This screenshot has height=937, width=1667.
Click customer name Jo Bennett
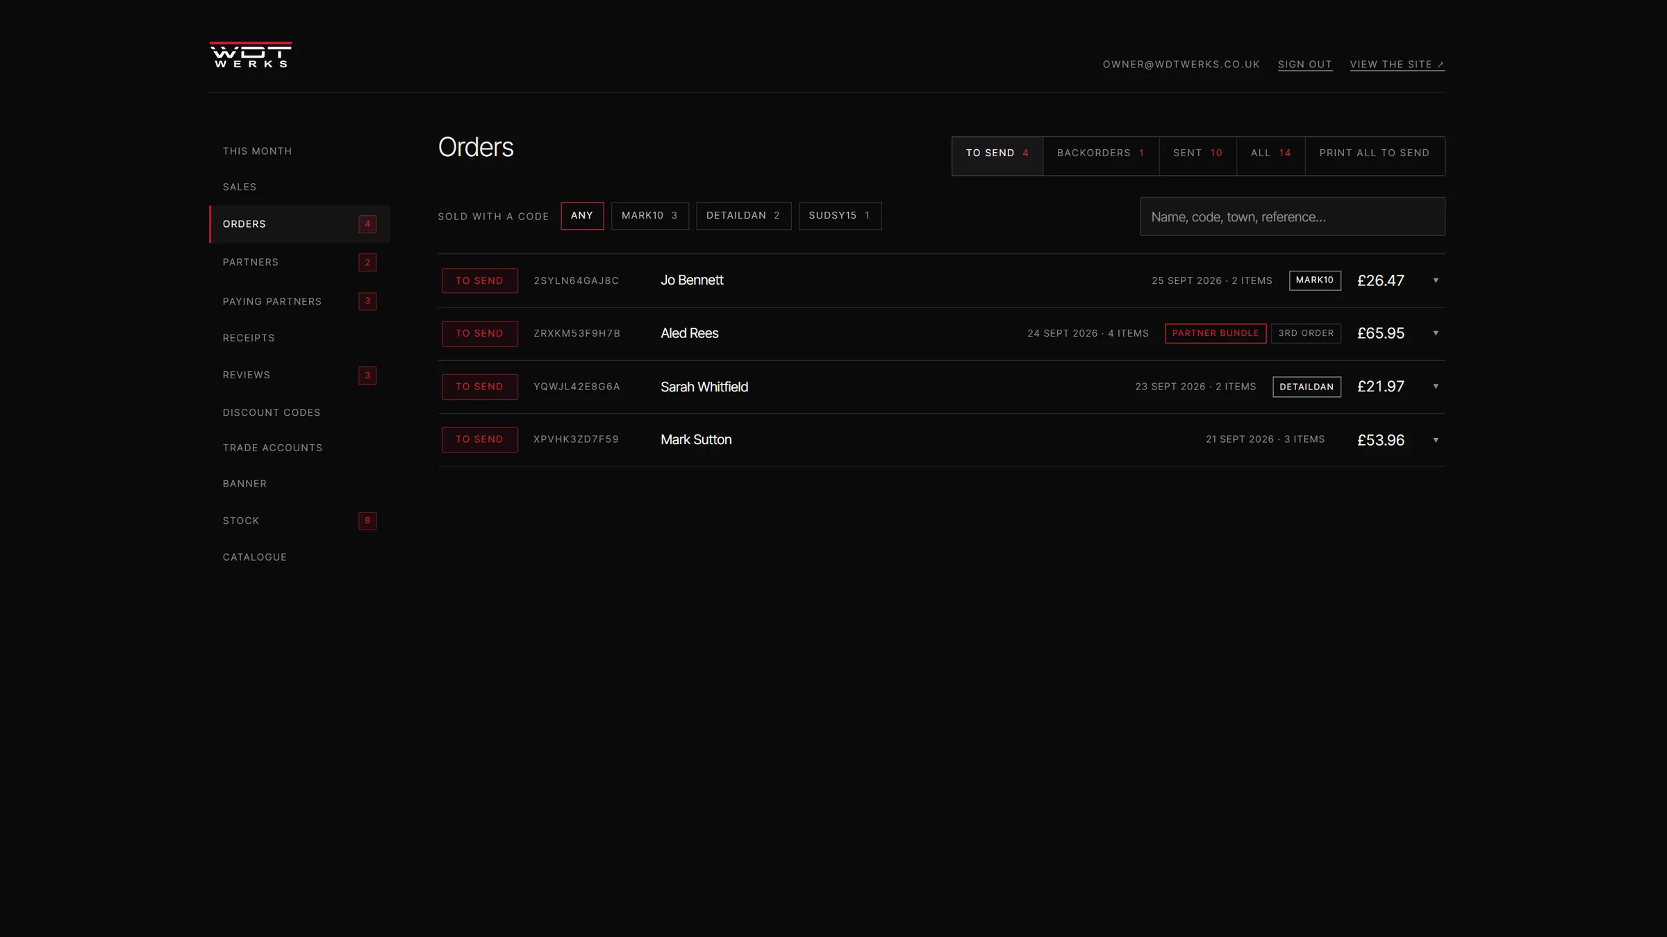point(692,280)
